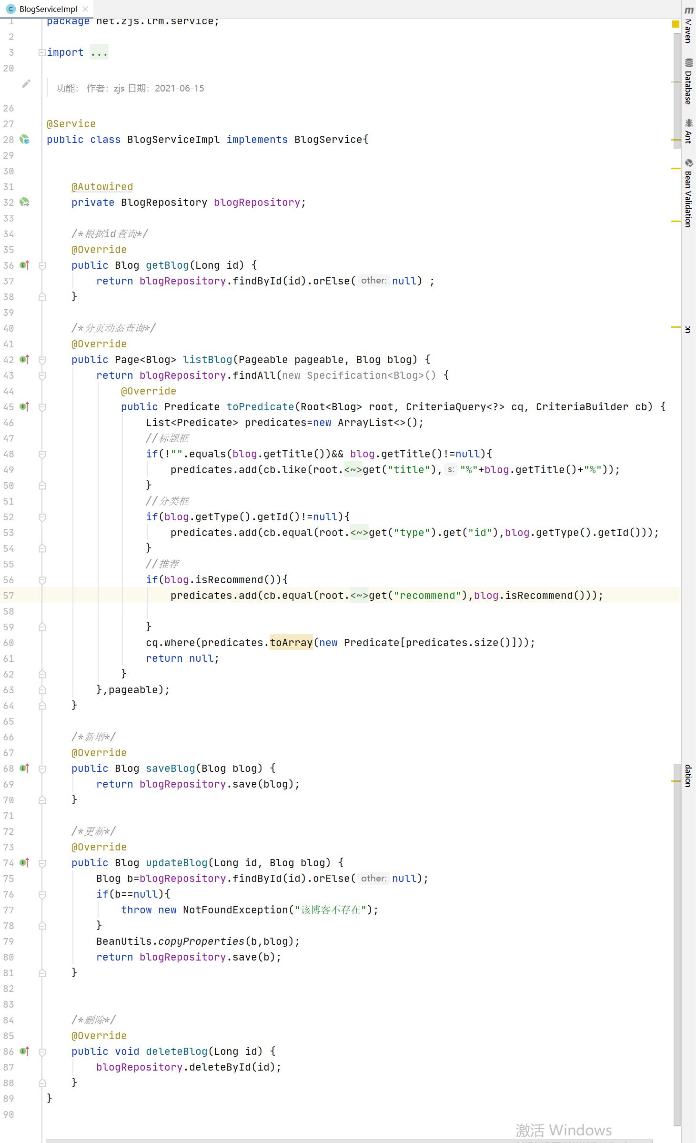Collapse the isRecommend if-block fold at line 56
Image resolution: width=696 pixels, height=1143 pixels.
42,580
